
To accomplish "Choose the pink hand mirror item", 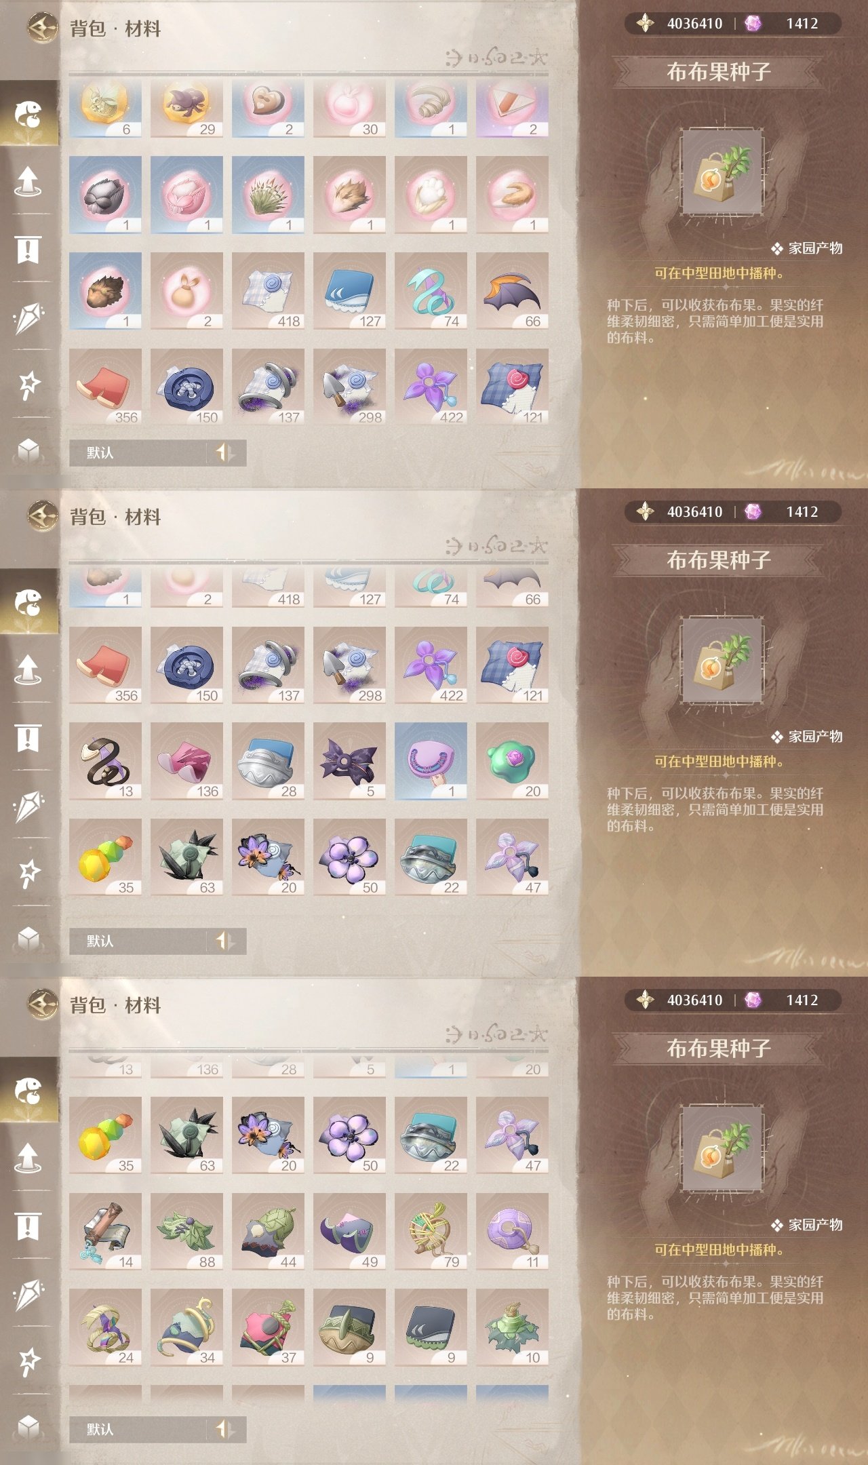I will [431, 761].
